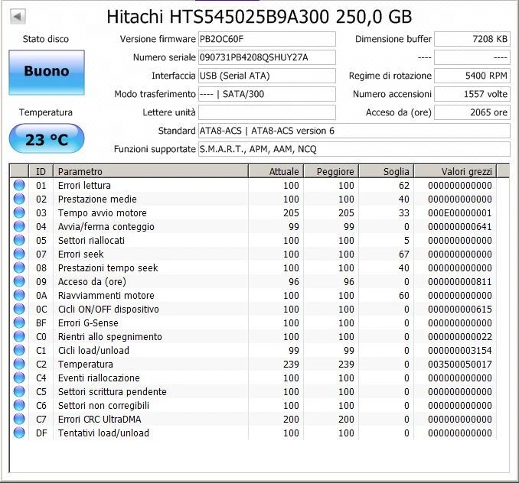Viewport: 519px width, 483px height.
Task: Click raw value 000000000615
Action: coord(460,309)
